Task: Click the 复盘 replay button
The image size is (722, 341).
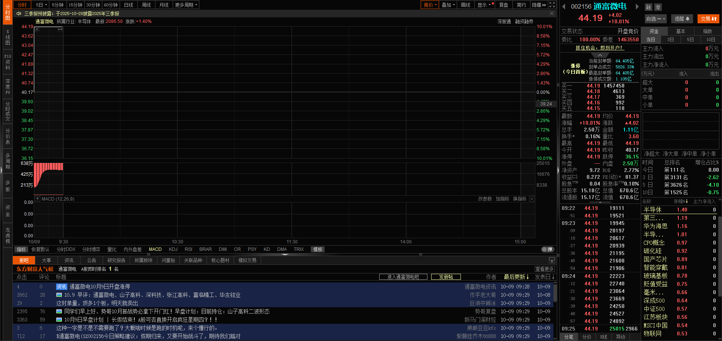Action: click(504, 5)
